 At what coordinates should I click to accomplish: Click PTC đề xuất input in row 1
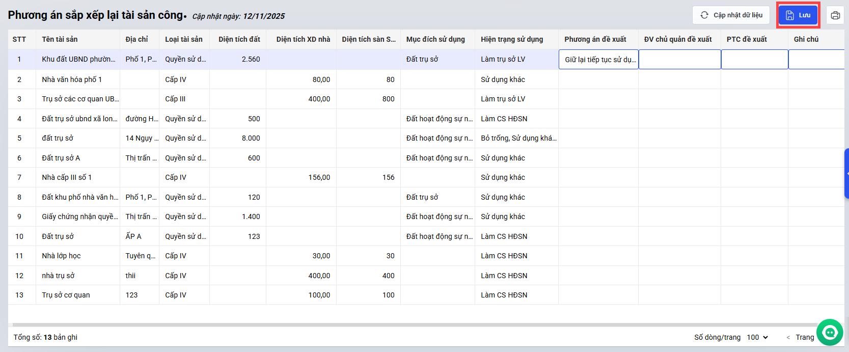tap(754, 60)
